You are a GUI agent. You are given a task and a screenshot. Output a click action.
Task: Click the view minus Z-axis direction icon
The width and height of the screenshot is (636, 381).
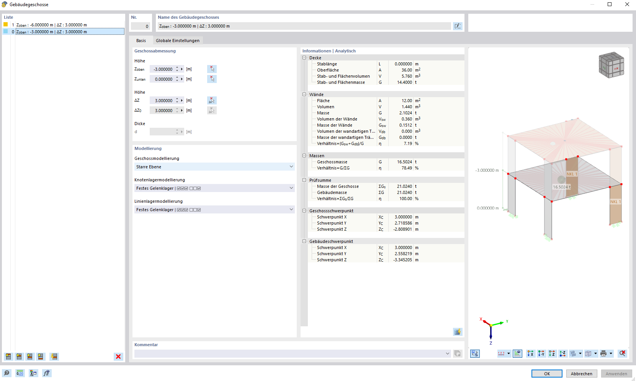tap(562, 353)
